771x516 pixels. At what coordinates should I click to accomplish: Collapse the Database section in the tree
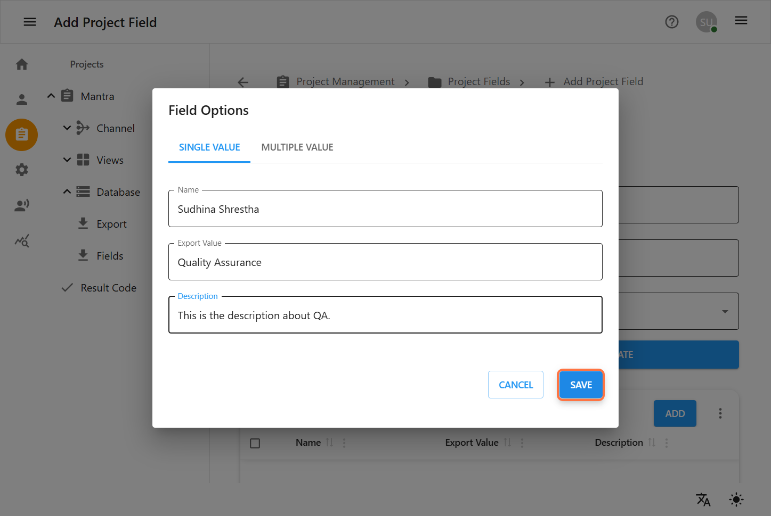(x=67, y=192)
